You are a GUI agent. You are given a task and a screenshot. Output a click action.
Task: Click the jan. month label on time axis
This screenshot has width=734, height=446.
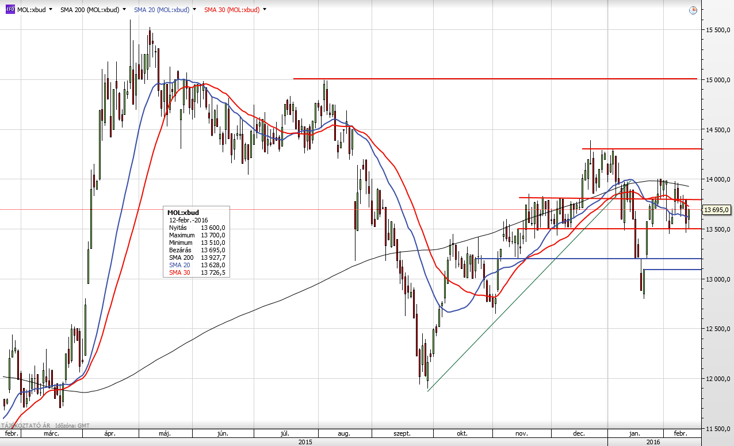coord(635,435)
